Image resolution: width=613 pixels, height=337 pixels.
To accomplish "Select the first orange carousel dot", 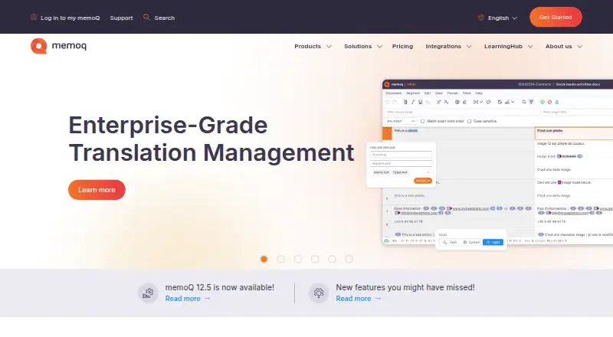I will tap(264, 259).
